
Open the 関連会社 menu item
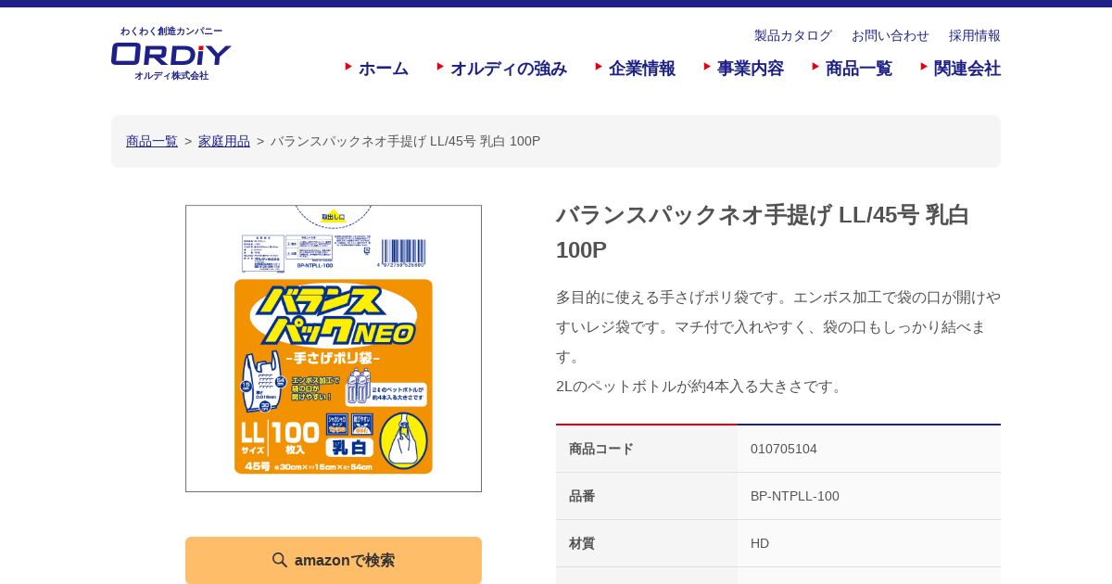960,69
